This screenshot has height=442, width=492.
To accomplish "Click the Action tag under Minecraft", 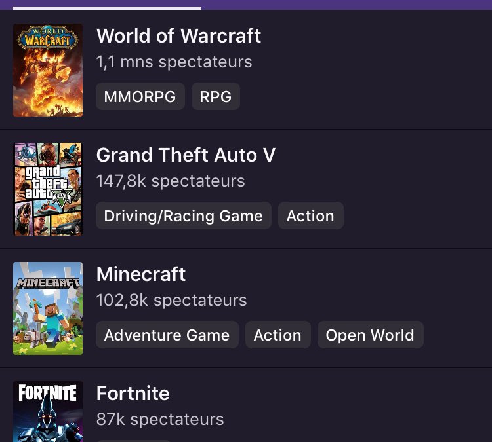I will tap(278, 335).
